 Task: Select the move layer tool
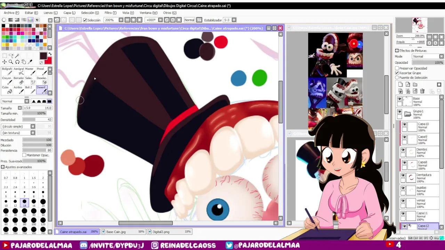tap(5, 62)
